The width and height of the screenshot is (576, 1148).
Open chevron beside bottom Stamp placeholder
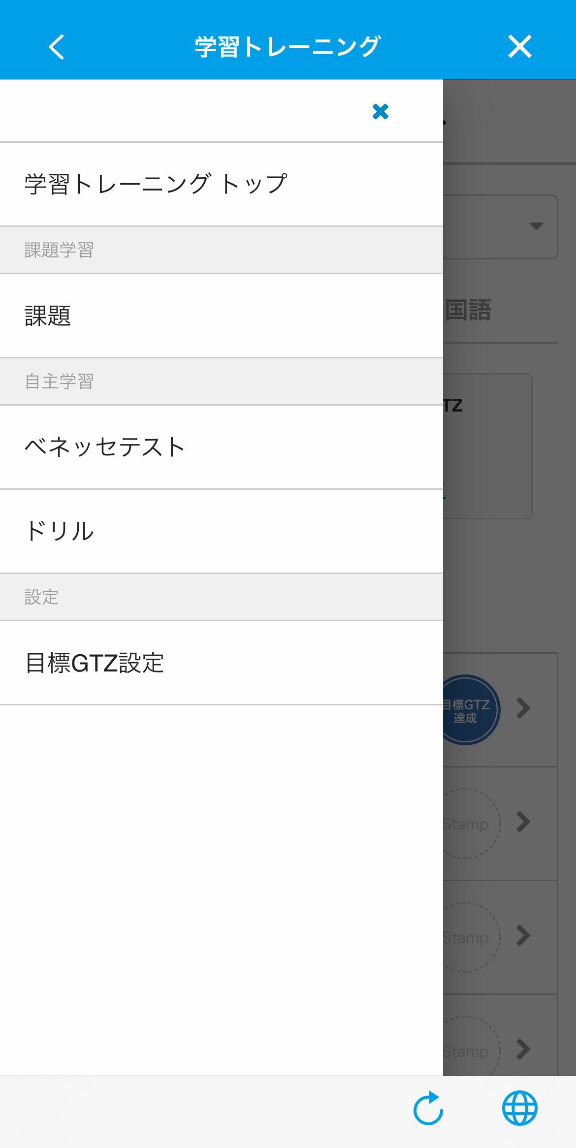click(523, 1050)
